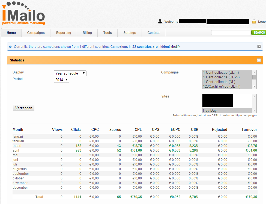Click april CPL value € 61,60
266x204 pixels.
[136, 150]
